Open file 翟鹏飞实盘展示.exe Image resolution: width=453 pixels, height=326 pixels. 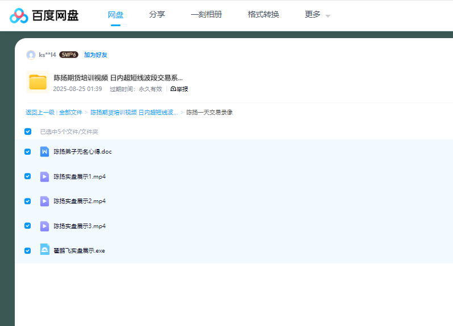coord(79,250)
